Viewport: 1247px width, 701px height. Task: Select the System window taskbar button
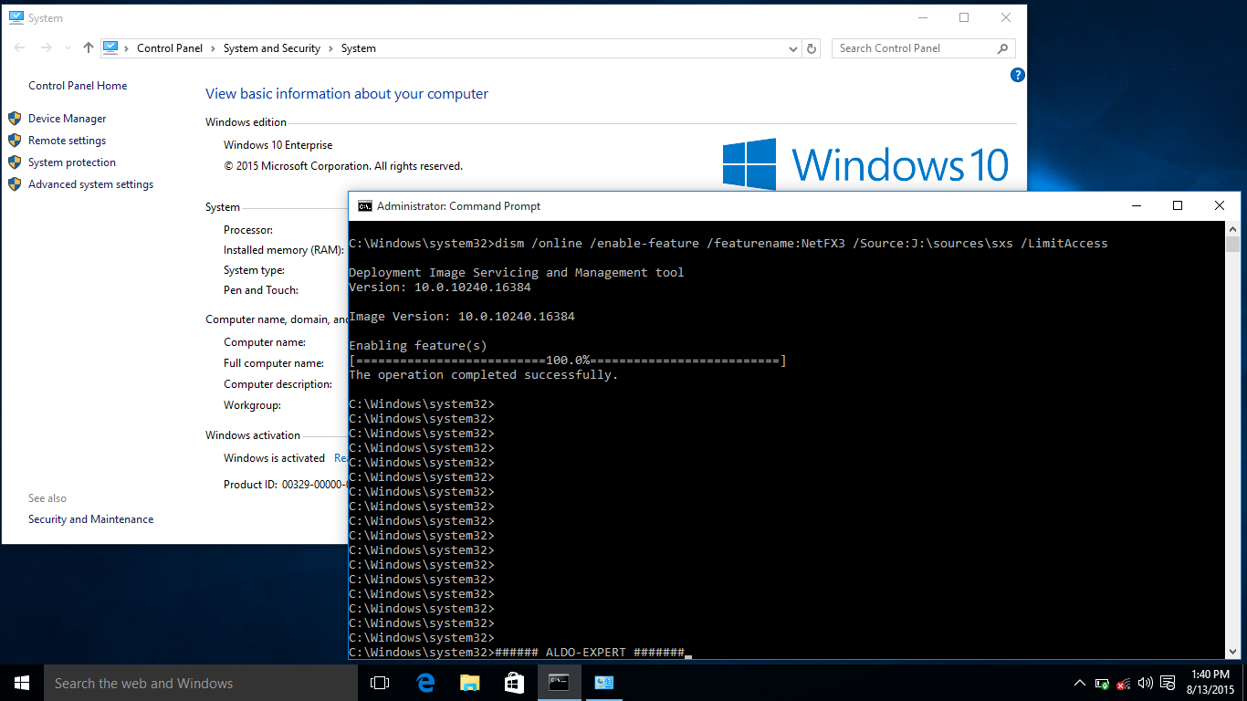tap(603, 683)
